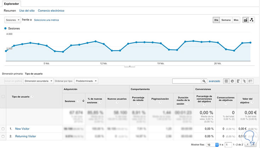Open the Sesiones metric dropdown

pyautogui.click(x=13, y=20)
